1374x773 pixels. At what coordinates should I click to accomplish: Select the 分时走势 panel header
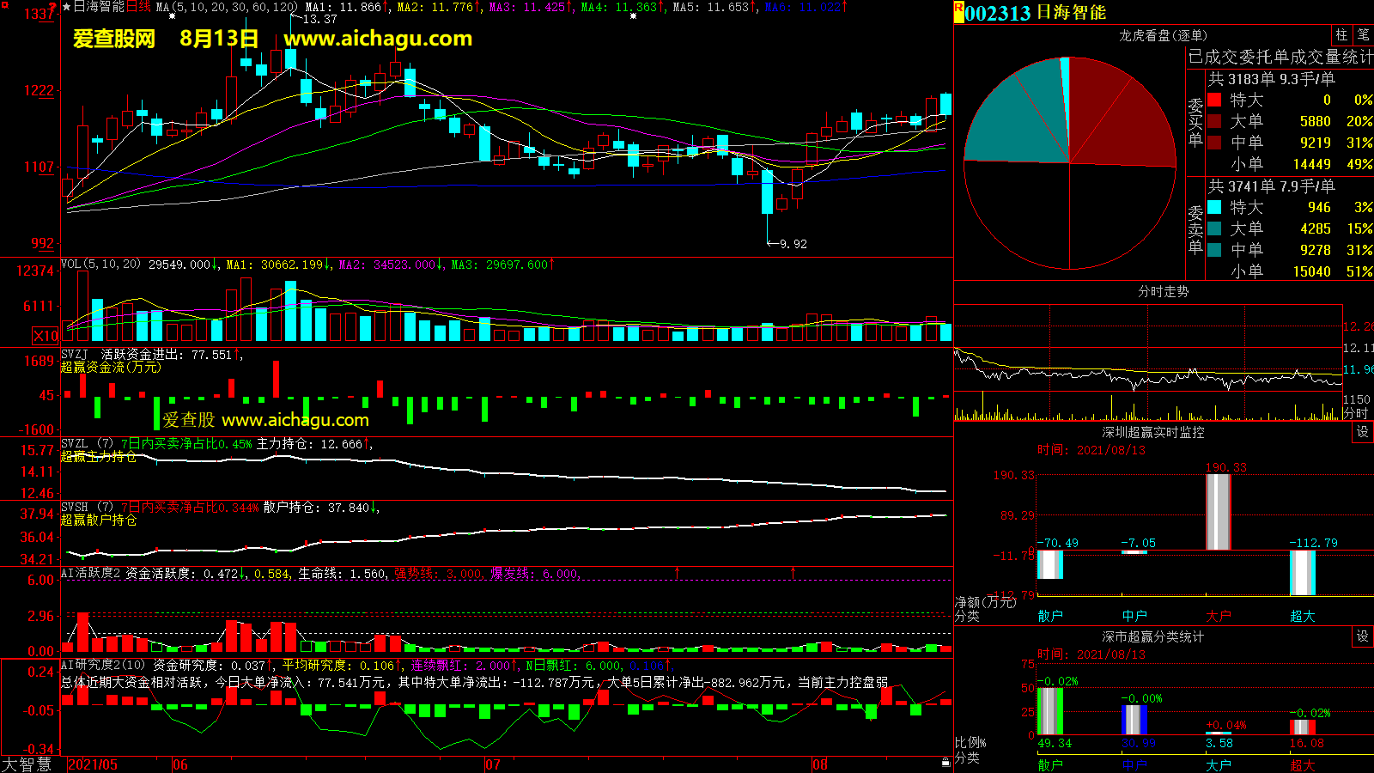click(x=1163, y=292)
